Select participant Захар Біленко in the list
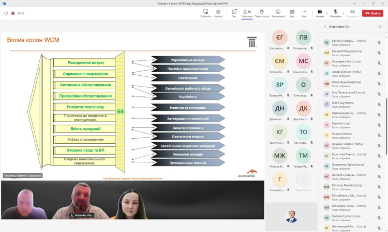This screenshot has height=232, width=388. tap(347, 73)
